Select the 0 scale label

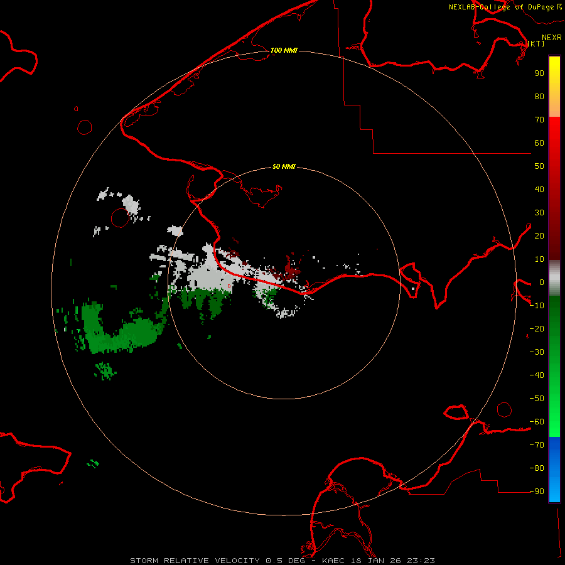[x=542, y=282]
